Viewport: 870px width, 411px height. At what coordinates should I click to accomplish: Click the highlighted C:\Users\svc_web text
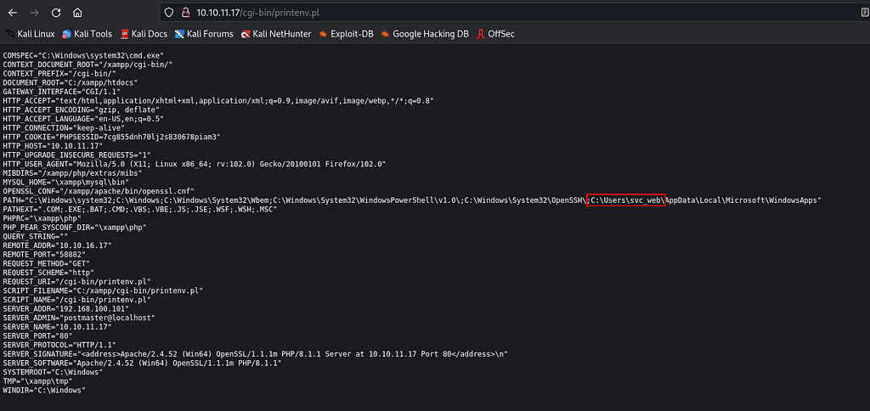(x=626, y=200)
